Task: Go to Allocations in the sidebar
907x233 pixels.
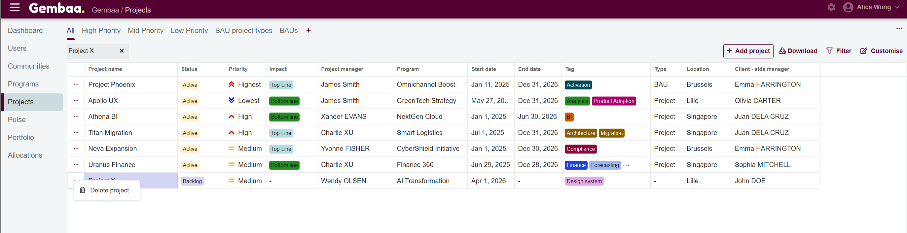Action: click(x=25, y=155)
